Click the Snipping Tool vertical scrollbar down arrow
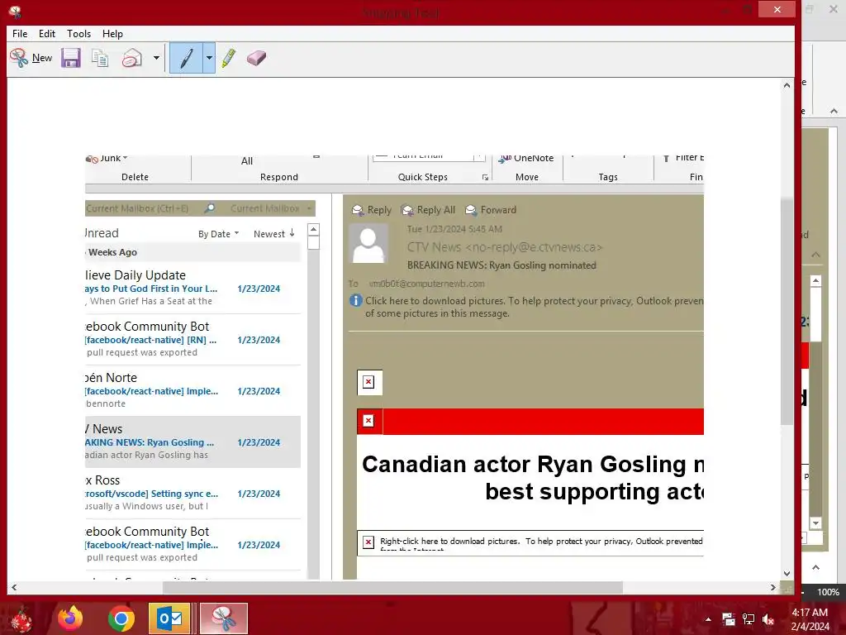 (x=787, y=574)
